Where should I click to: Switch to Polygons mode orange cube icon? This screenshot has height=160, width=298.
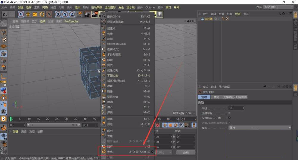coord(4,67)
